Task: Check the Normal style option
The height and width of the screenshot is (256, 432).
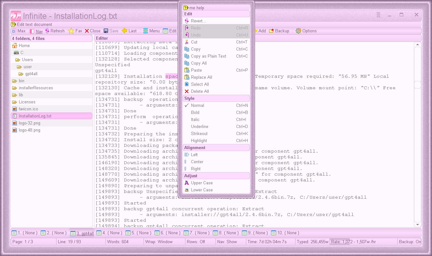Action: coord(216,105)
